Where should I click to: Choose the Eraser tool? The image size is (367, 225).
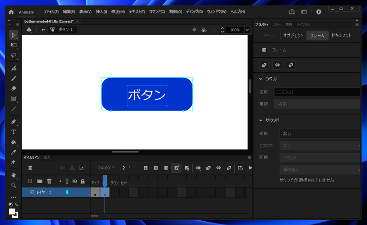pyautogui.click(x=14, y=88)
